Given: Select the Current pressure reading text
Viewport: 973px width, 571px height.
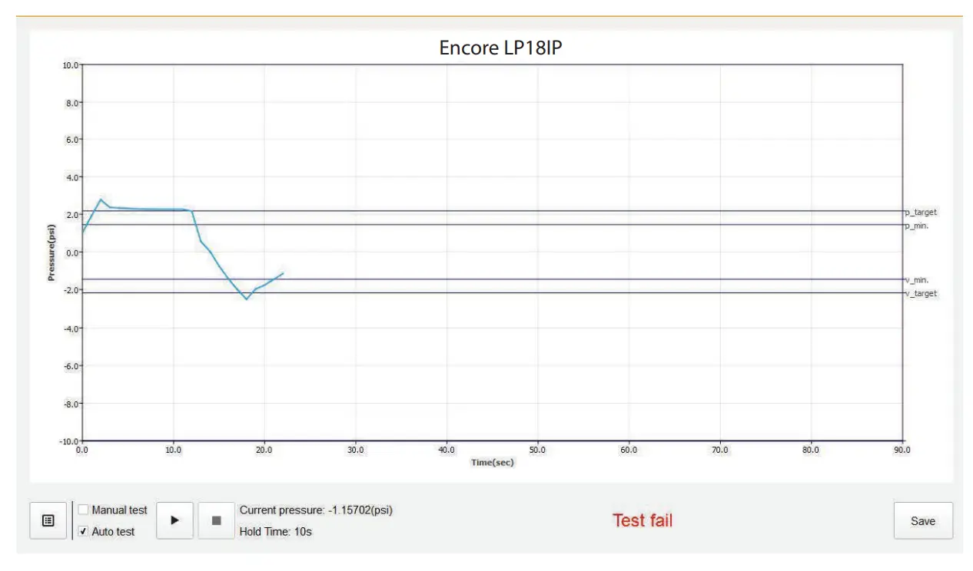Looking at the screenshot, I should tap(316, 510).
